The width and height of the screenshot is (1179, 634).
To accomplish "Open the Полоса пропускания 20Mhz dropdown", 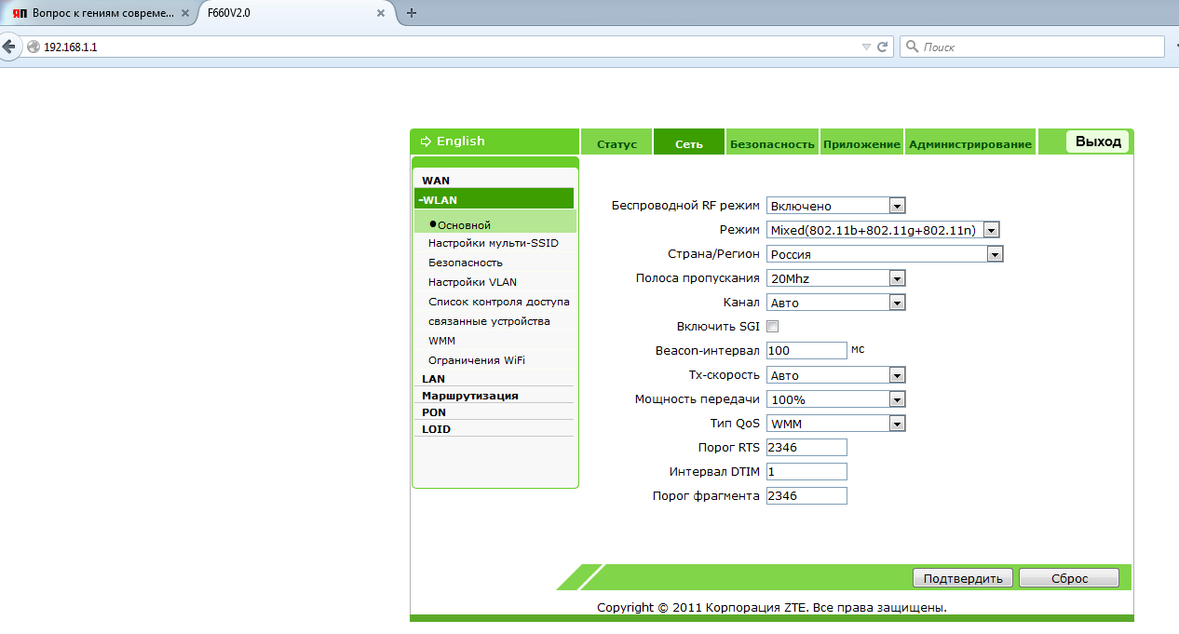I will [897, 278].
